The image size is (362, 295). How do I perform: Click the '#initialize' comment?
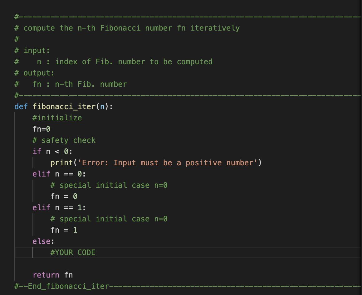[57, 118]
